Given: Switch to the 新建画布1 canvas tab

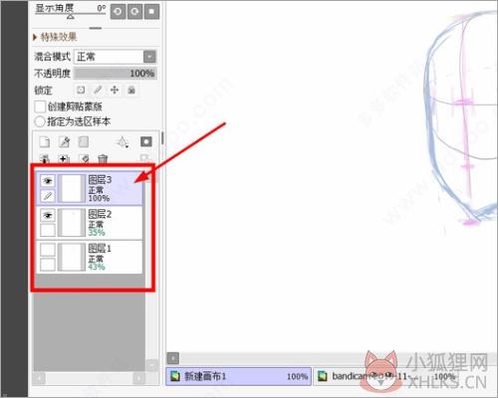Looking at the screenshot, I should click(239, 376).
